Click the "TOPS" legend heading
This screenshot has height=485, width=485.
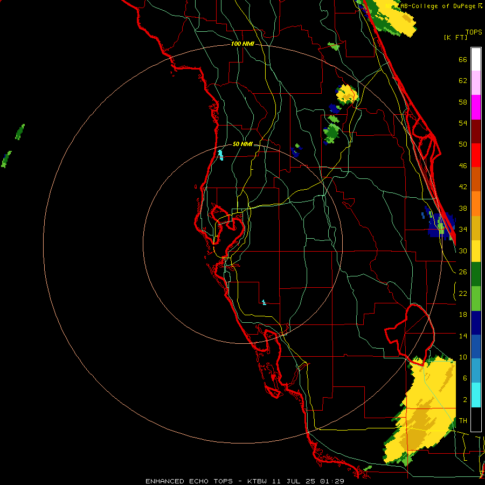click(474, 32)
